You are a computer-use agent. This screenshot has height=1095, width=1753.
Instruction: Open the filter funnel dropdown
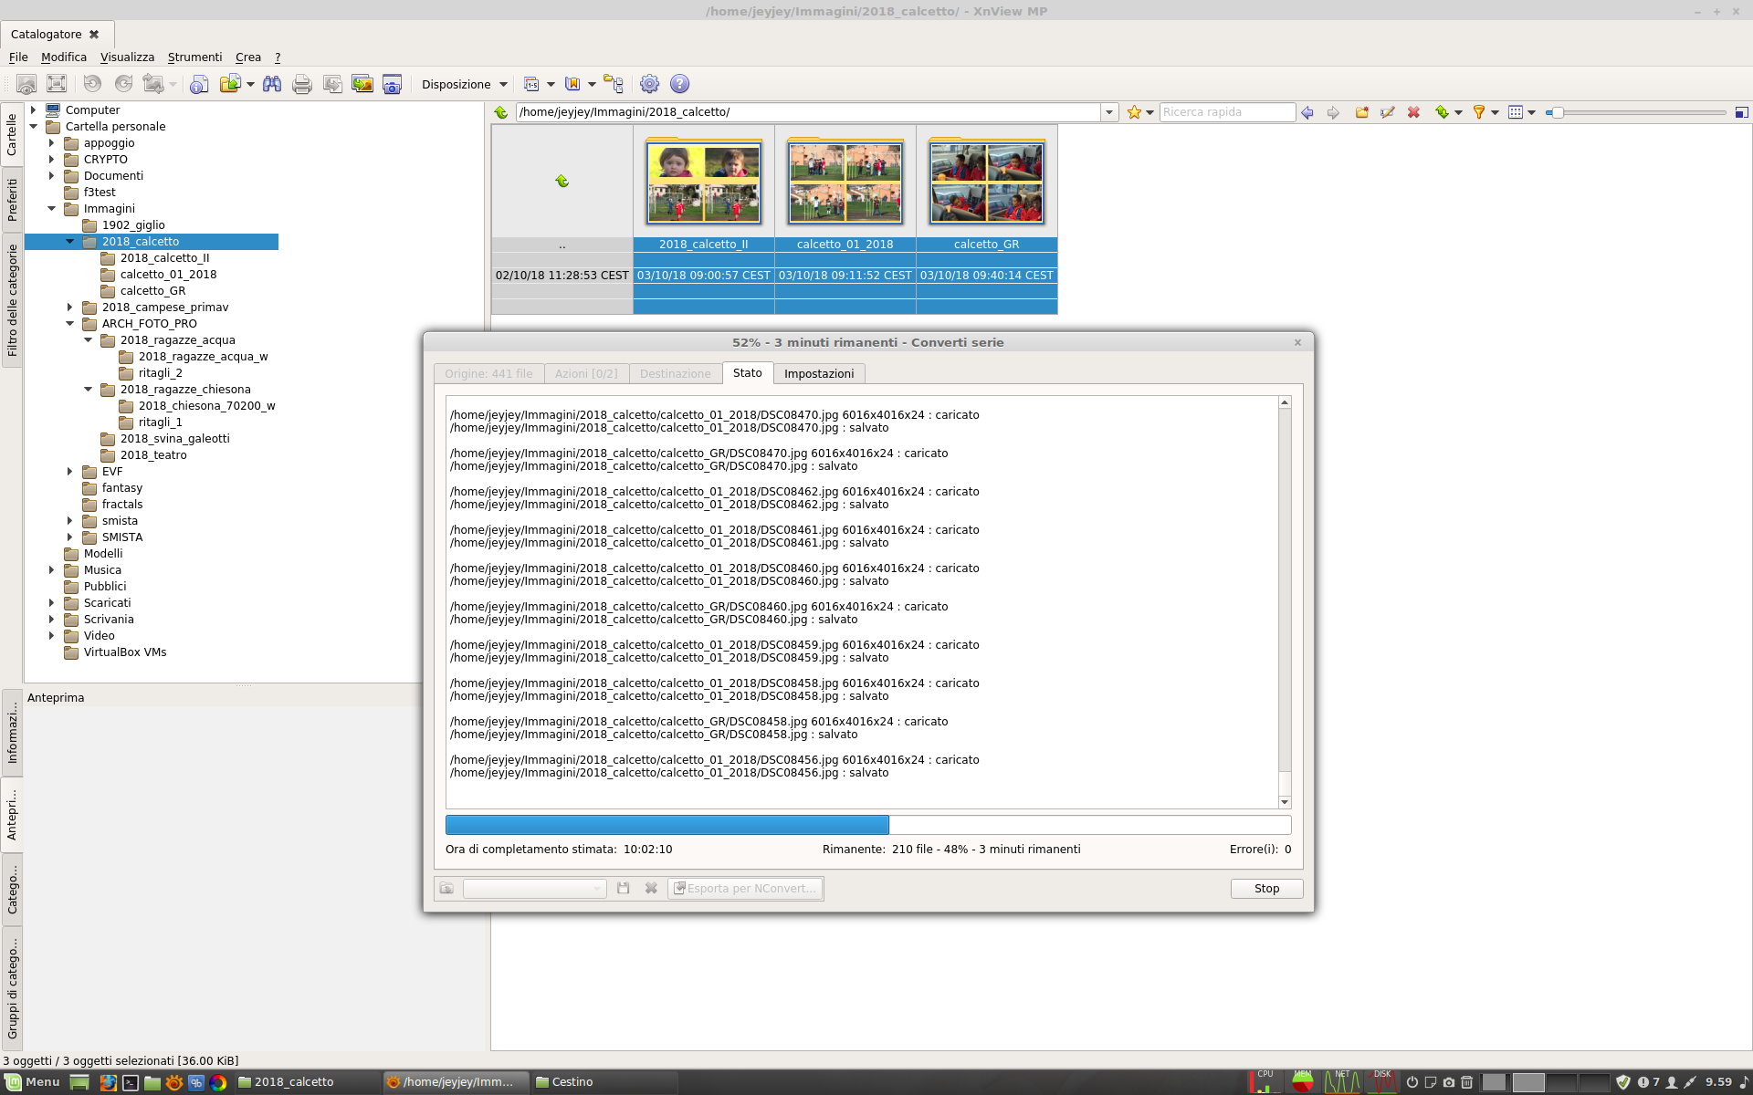tap(1495, 112)
